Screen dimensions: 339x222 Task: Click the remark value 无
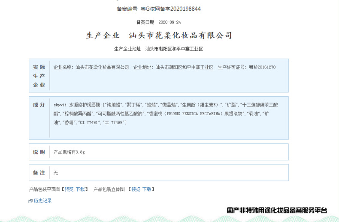(x=55, y=173)
